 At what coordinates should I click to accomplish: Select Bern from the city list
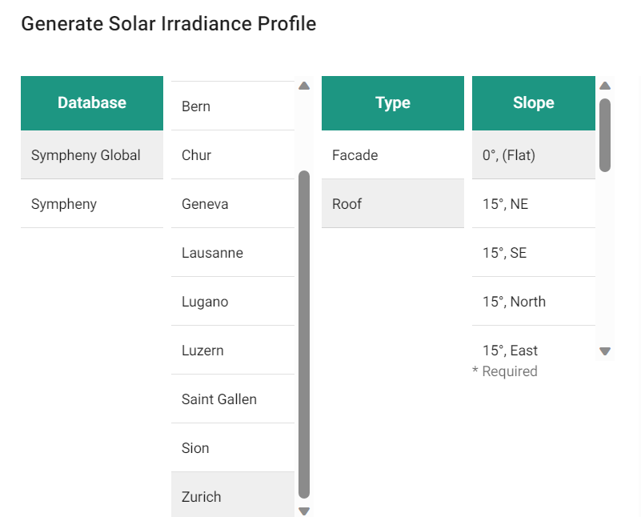232,106
